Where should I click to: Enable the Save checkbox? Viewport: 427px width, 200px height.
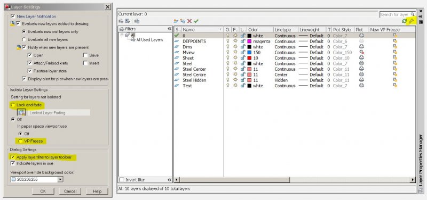(x=85, y=55)
